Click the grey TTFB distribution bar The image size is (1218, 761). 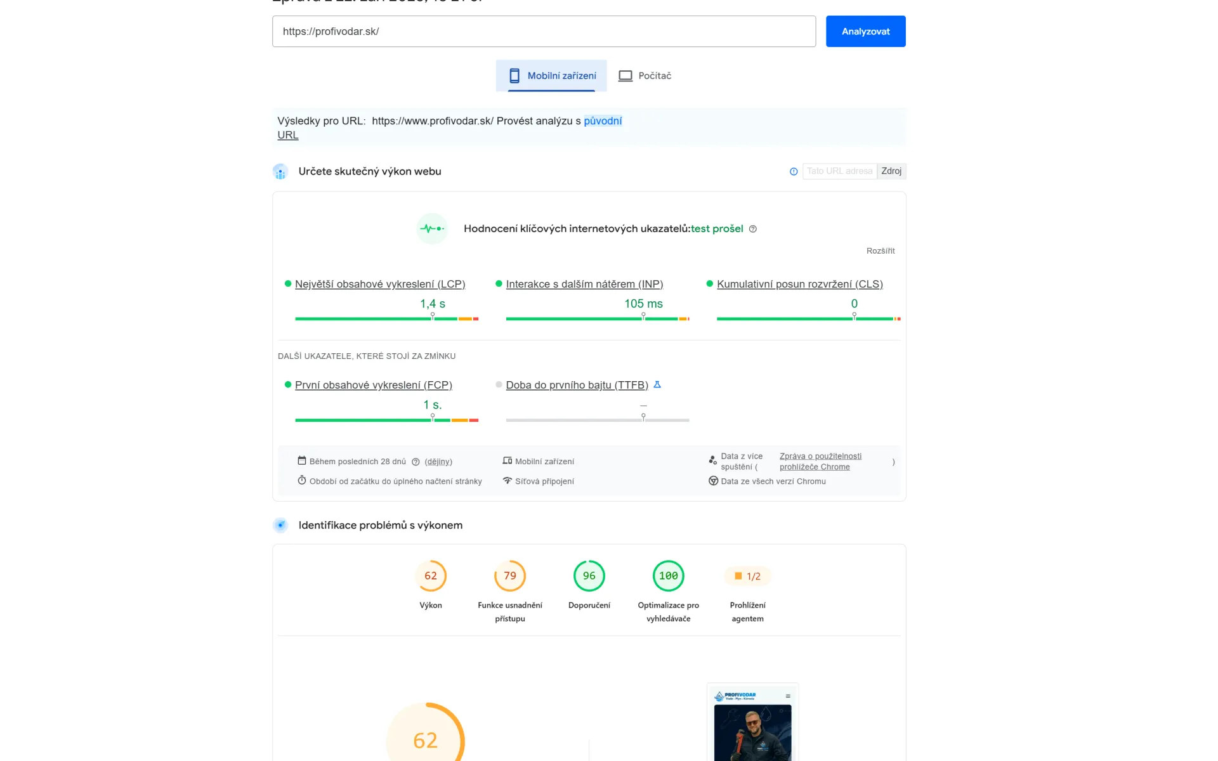(598, 420)
